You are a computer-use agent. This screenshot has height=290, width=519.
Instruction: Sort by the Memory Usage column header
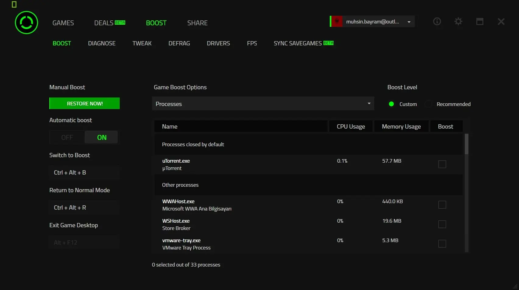pyautogui.click(x=401, y=126)
